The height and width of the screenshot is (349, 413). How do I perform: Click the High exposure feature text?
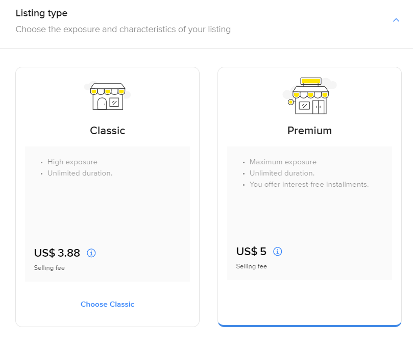(x=72, y=162)
